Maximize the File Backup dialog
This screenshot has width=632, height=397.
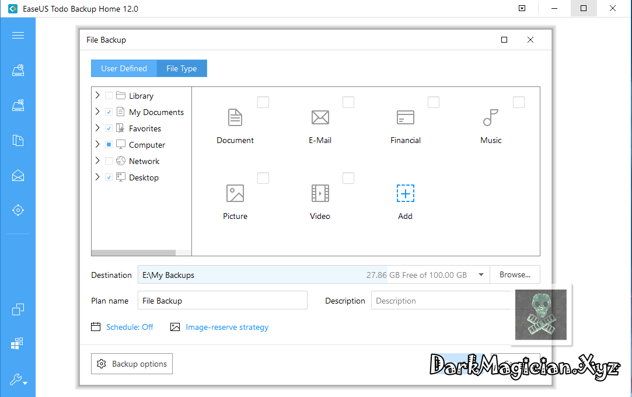tap(504, 40)
